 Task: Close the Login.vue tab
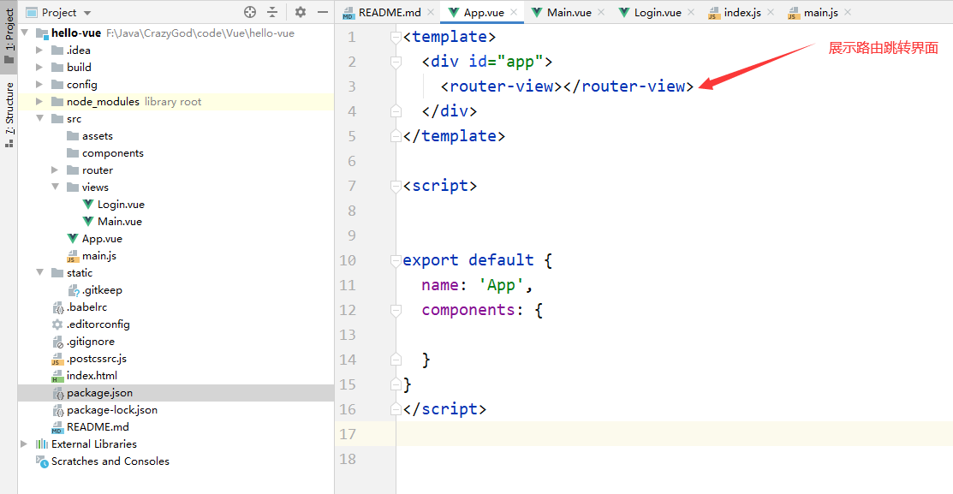691,12
